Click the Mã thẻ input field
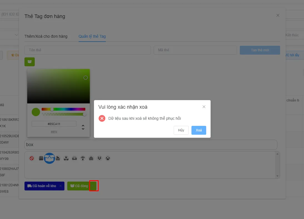Image resolution: width=304 pixels, height=219 pixels. tap(195, 50)
